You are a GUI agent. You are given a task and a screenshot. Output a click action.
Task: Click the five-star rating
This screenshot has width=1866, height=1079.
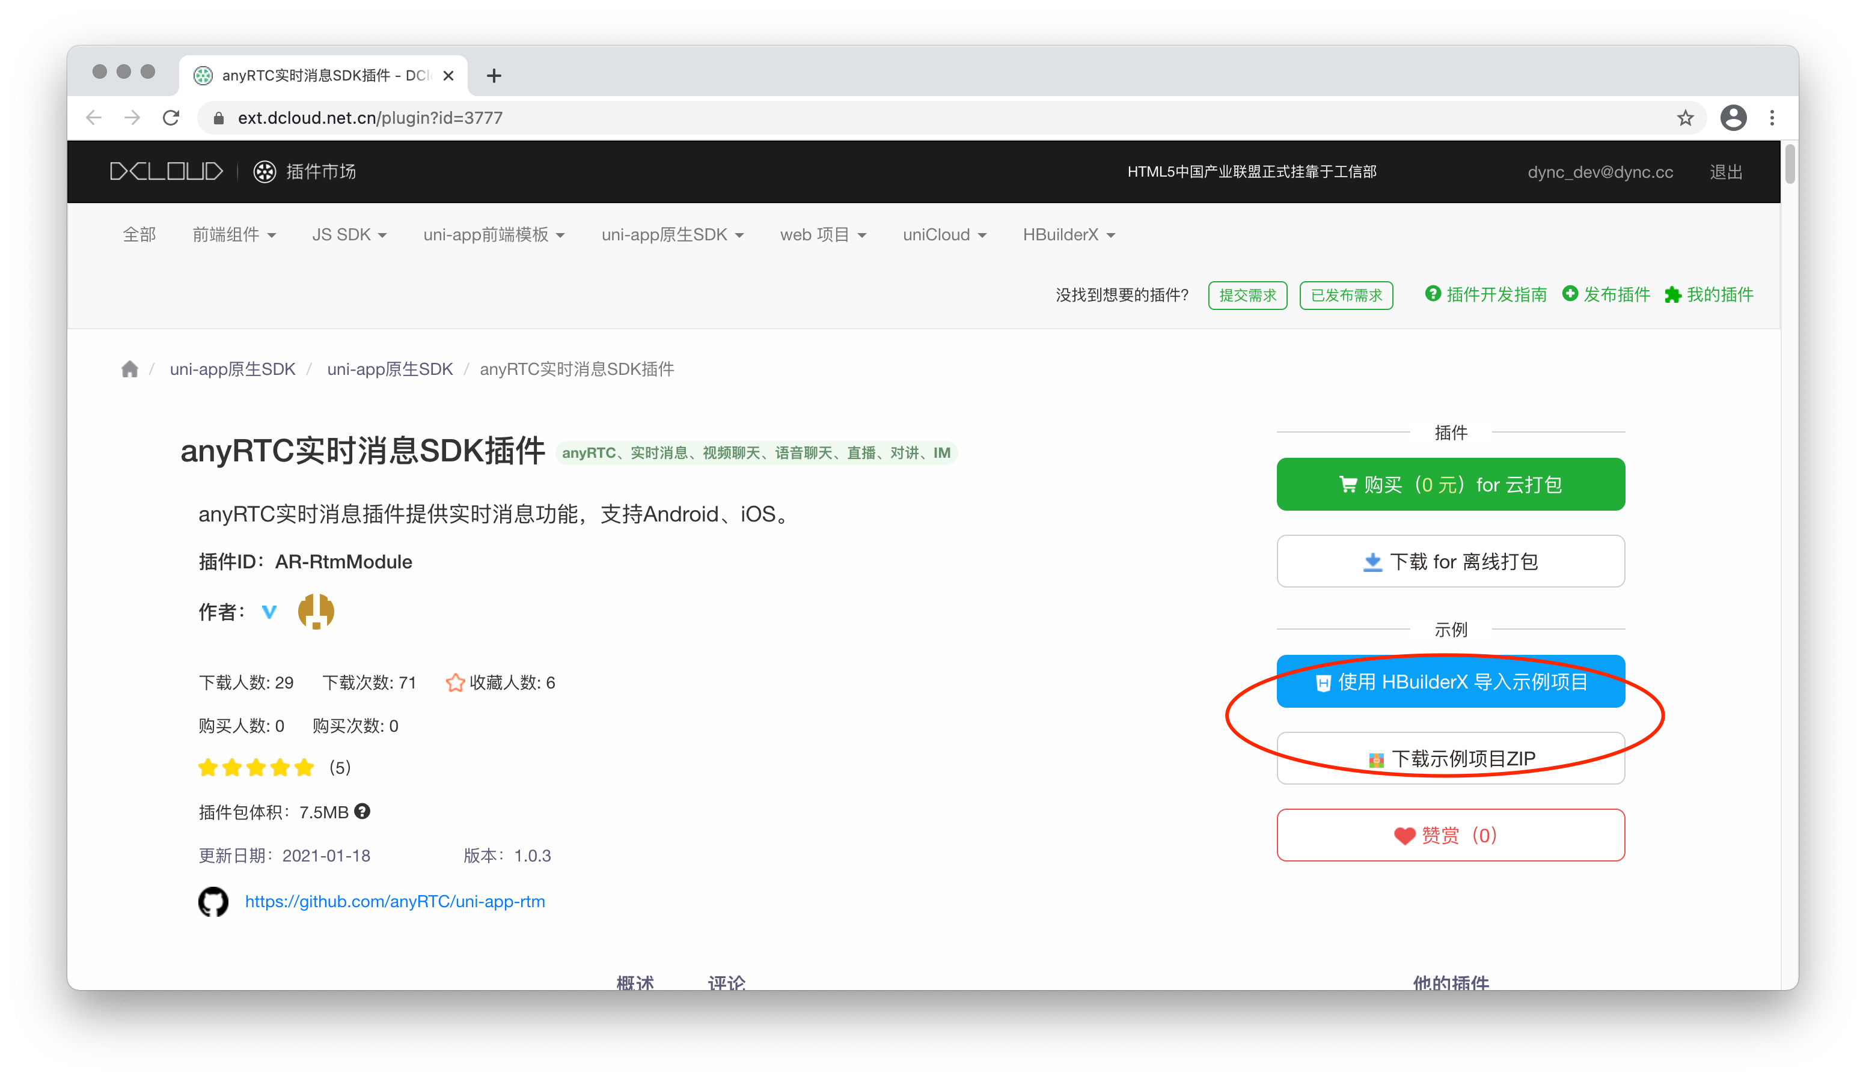(256, 767)
